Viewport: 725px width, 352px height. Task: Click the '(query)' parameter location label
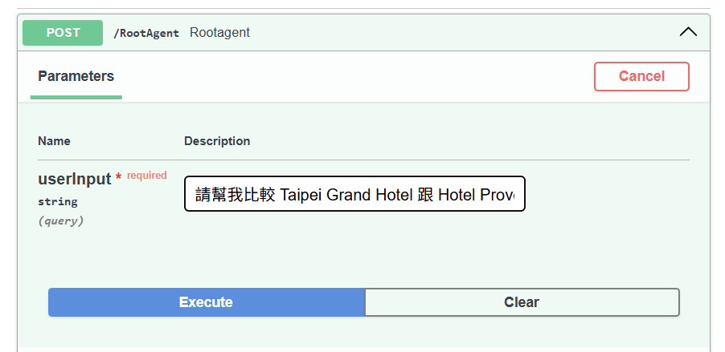[x=60, y=221]
